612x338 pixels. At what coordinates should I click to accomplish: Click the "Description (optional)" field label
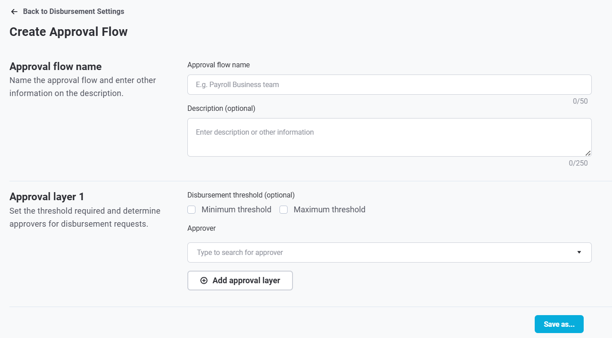221,108
